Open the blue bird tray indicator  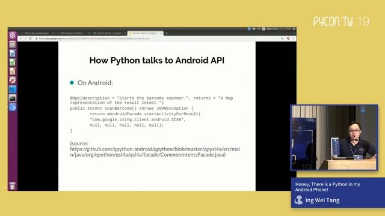tap(249, 29)
